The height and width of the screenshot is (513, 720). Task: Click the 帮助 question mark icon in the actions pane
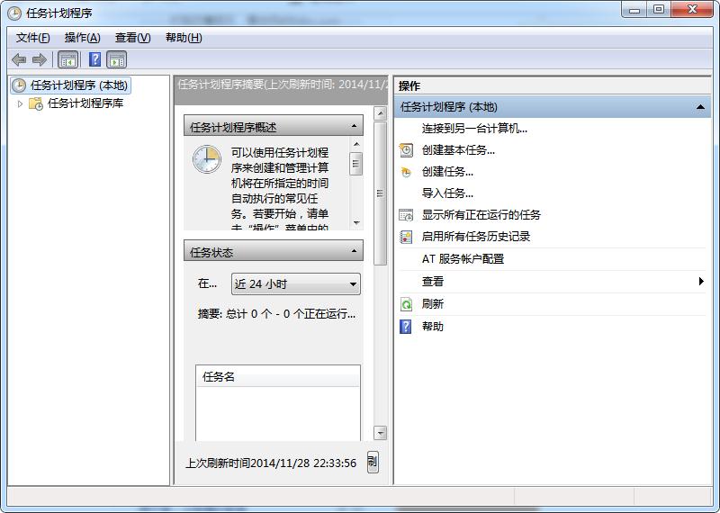pyautogui.click(x=406, y=327)
